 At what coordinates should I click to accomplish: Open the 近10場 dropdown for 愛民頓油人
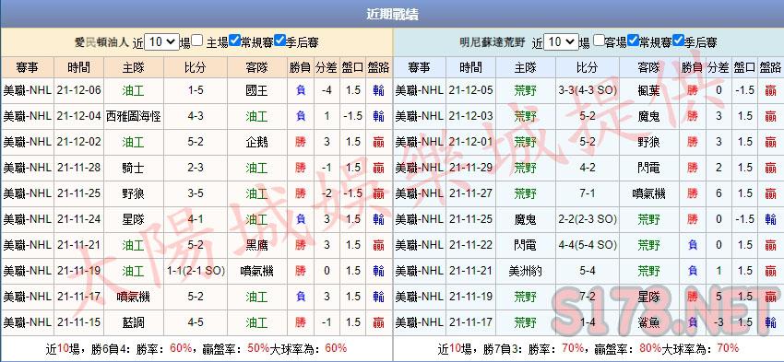tap(162, 42)
